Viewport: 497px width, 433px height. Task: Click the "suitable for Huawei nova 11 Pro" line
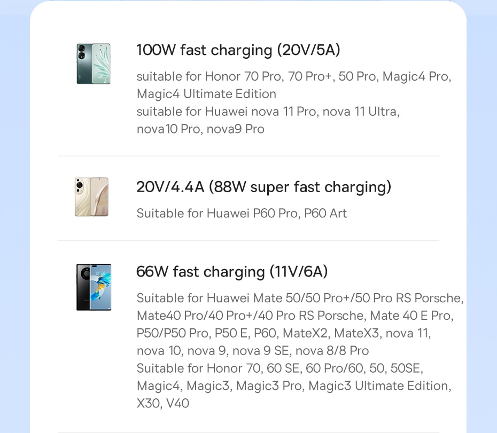pyautogui.click(x=268, y=112)
